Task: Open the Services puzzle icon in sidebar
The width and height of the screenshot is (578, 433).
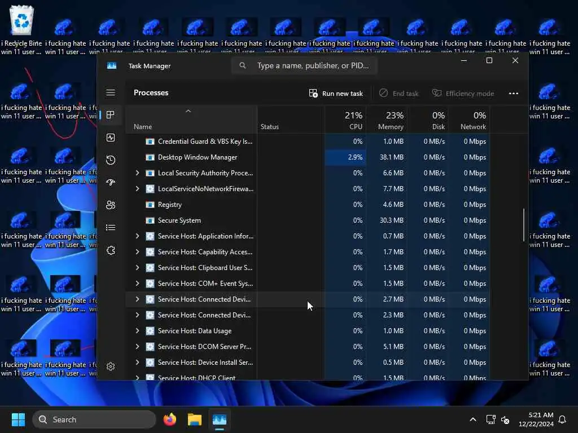Action: click(111, 250)
